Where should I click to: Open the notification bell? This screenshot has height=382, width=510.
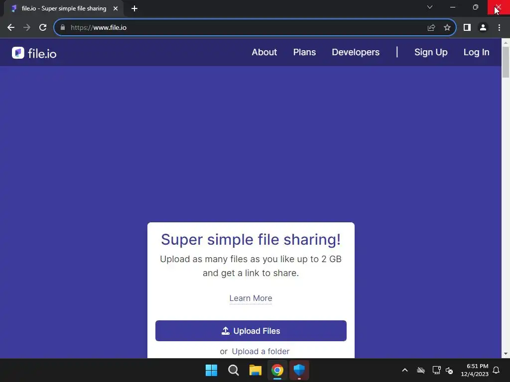496,370
